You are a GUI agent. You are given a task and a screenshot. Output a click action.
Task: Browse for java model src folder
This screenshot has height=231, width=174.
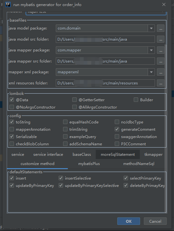161,39
